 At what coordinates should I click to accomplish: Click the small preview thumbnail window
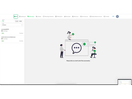point(125,82)
